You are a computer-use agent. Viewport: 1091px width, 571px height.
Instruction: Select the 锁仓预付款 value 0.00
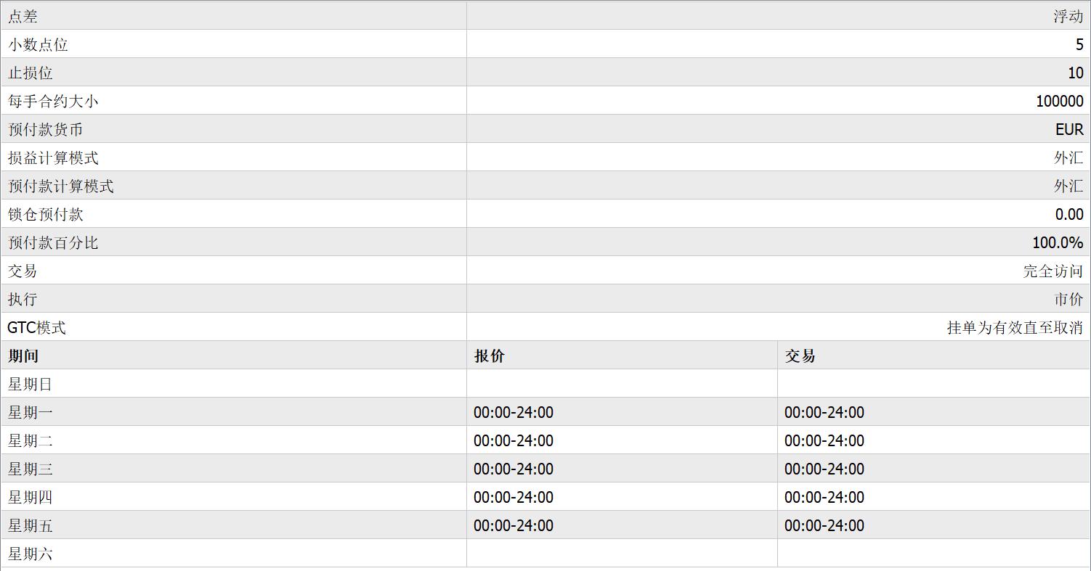coord(1069,214)
